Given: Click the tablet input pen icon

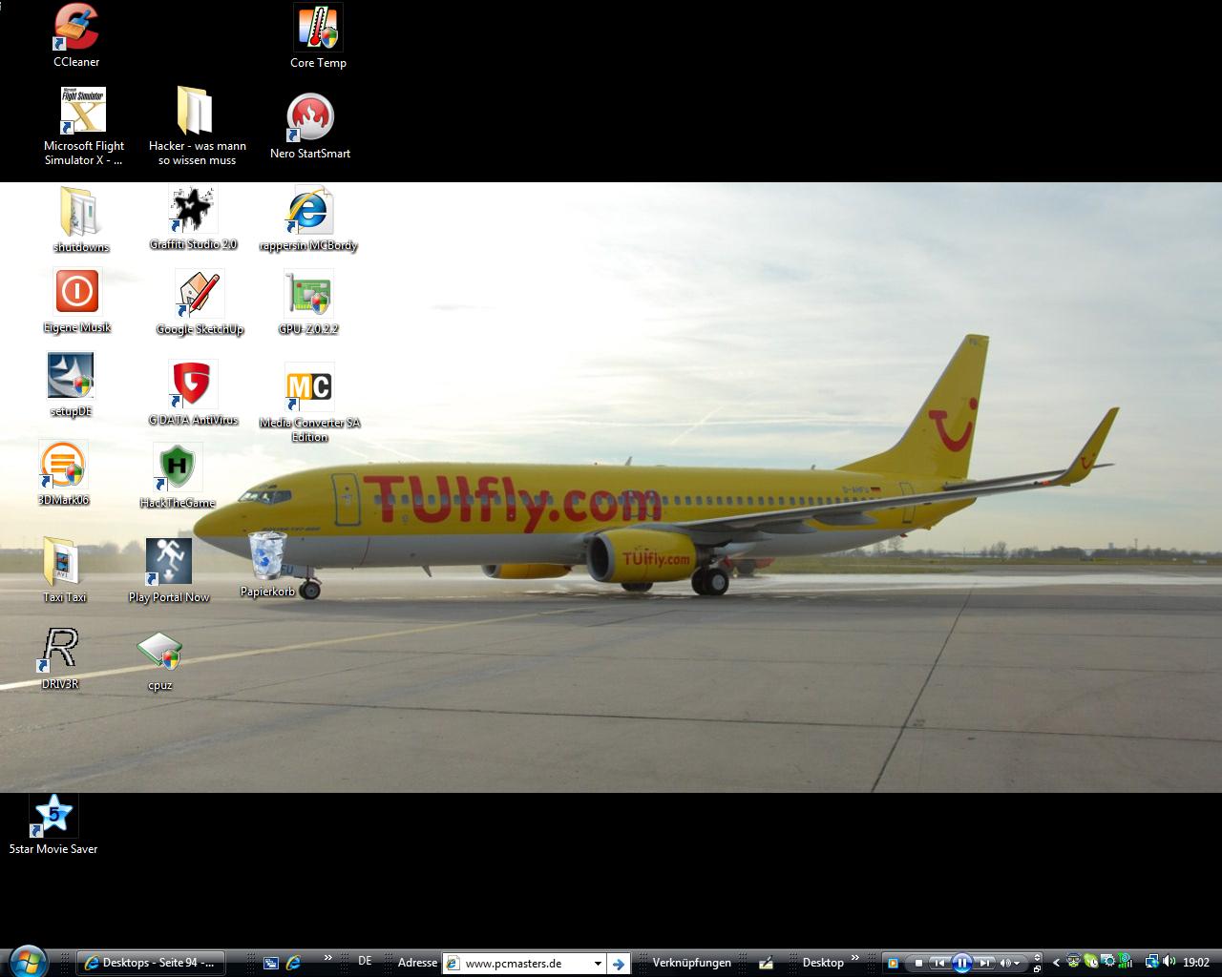Looking at the screenshot, I should point(766,964).
